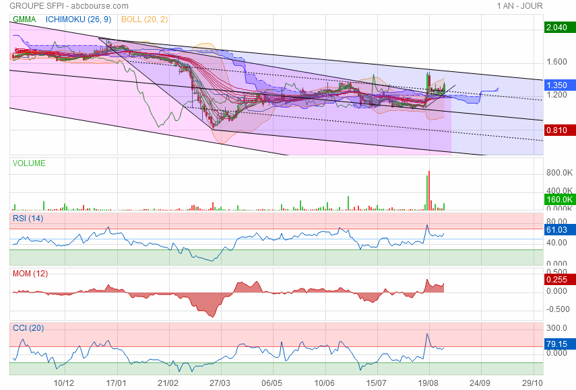Image resolution: width=576 pixels, height=390 pixels.
Task: Click the -0.500 momentum axis value
Action: pos(558,309)
